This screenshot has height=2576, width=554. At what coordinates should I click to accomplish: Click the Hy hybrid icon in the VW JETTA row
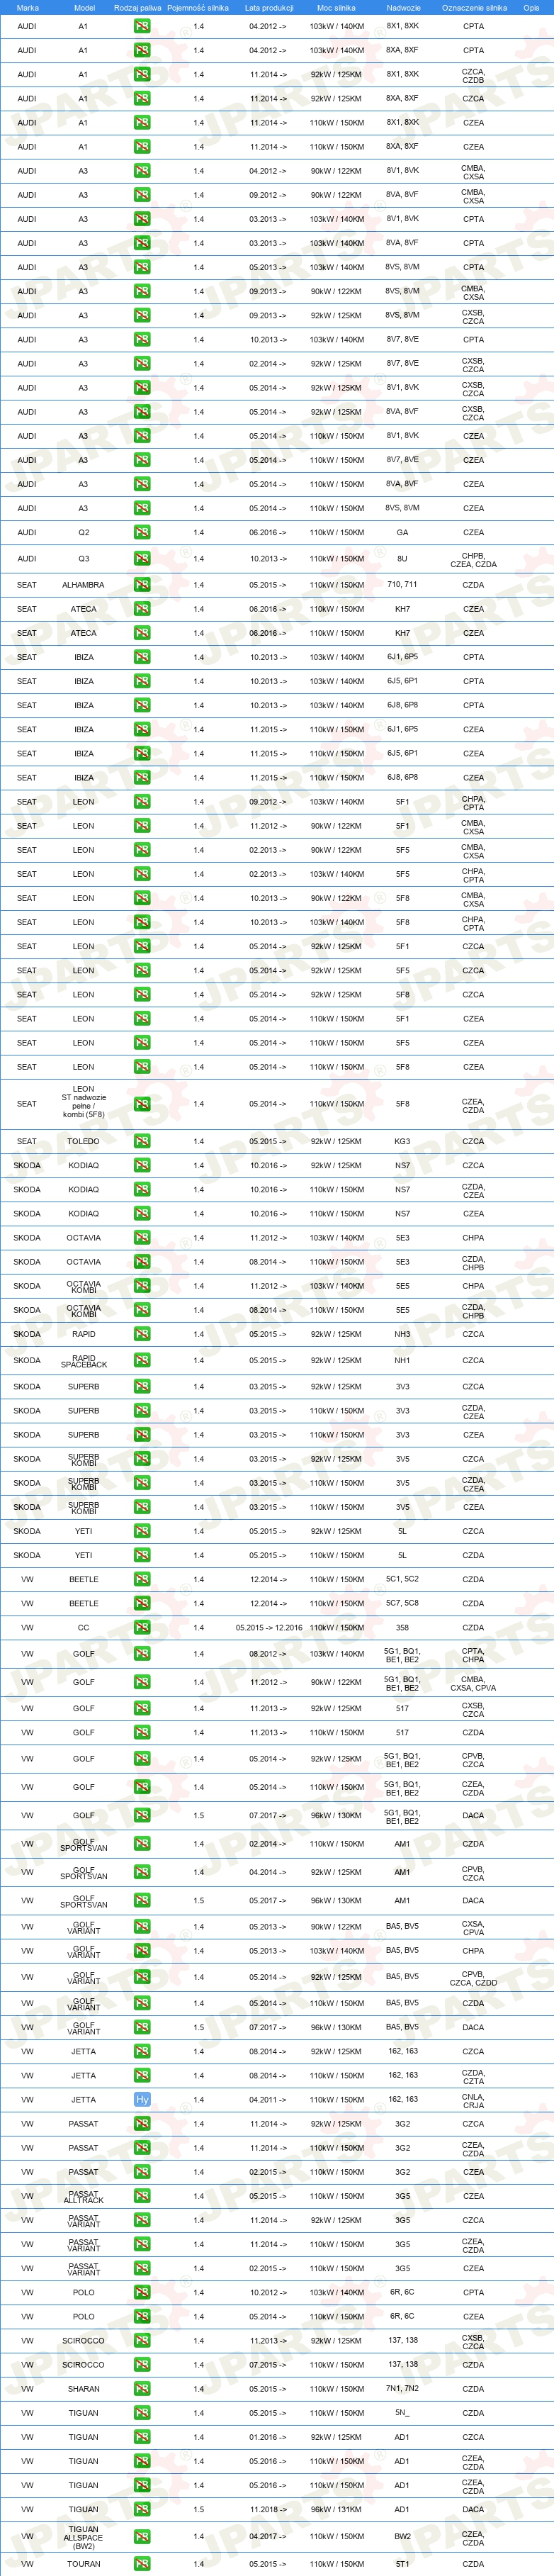[142, 2100]
